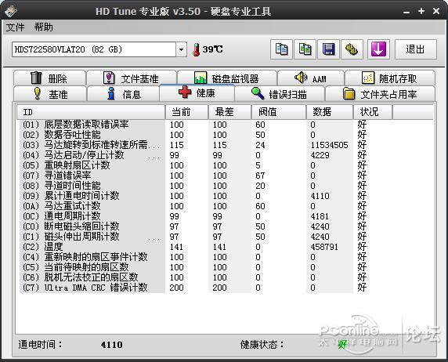The width and height of the screenshot is (448, 362).
Task: Click the 健康状态 label at bottom
Action: tap(262, 345)
